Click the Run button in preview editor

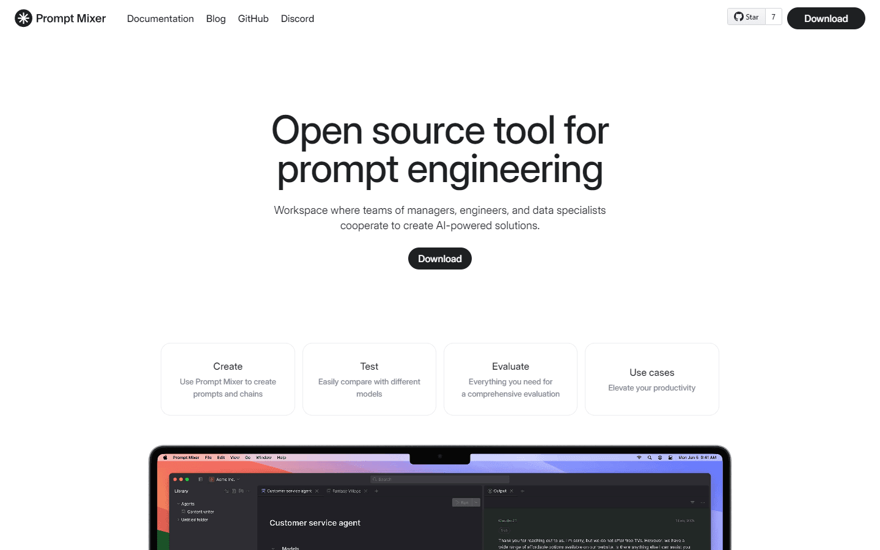pyautogui.click(x=461, y=502)
